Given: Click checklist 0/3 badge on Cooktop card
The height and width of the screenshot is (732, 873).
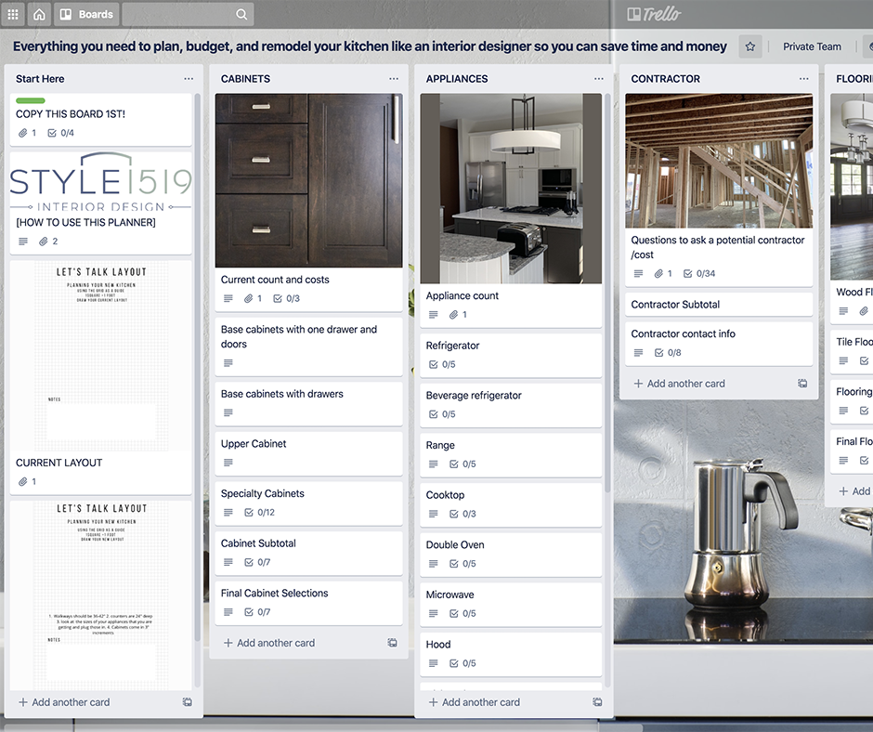Looking at the screenshot, I should coord(463,515).
